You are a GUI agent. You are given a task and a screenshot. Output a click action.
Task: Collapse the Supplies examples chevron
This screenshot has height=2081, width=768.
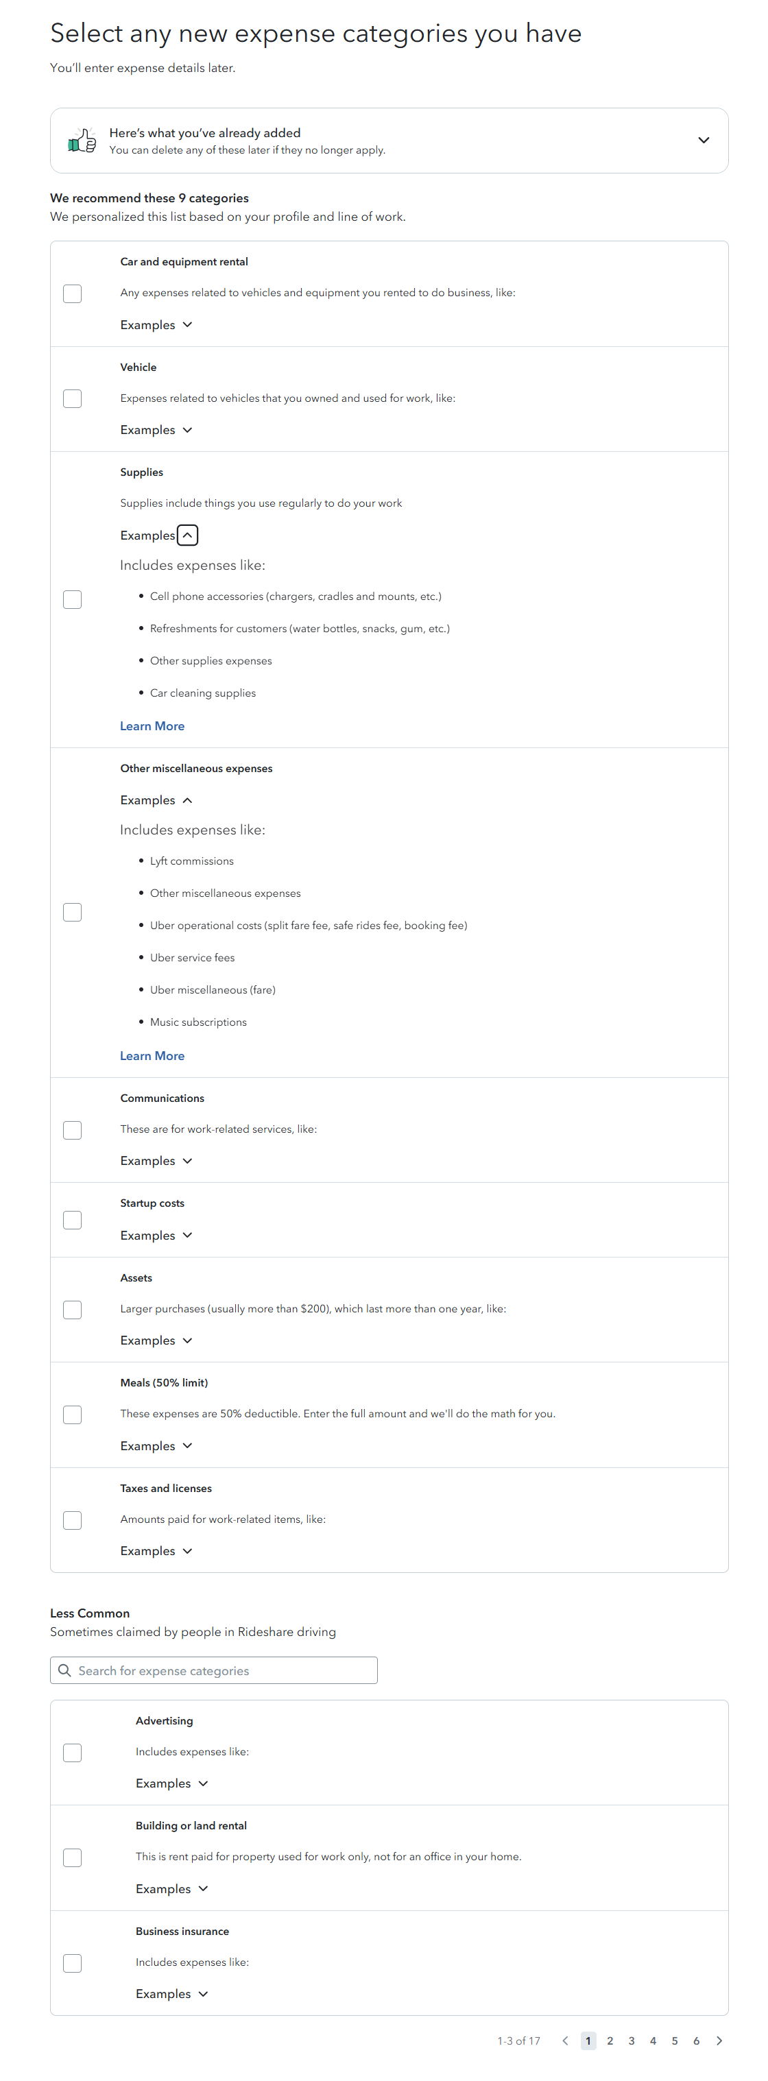(x=187, y=535)
